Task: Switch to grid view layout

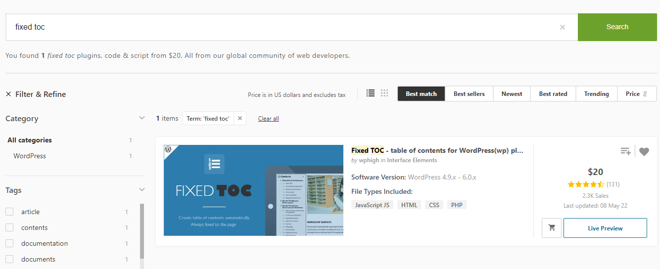Action: (x=384, y=93)
